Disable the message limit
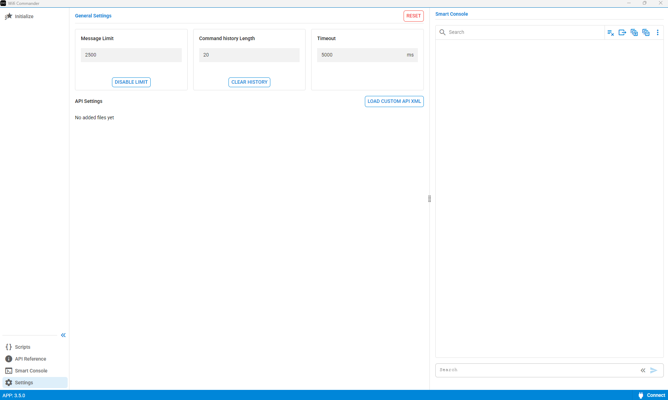The height and width of the screenshot is (400, 668). point(131,82)
